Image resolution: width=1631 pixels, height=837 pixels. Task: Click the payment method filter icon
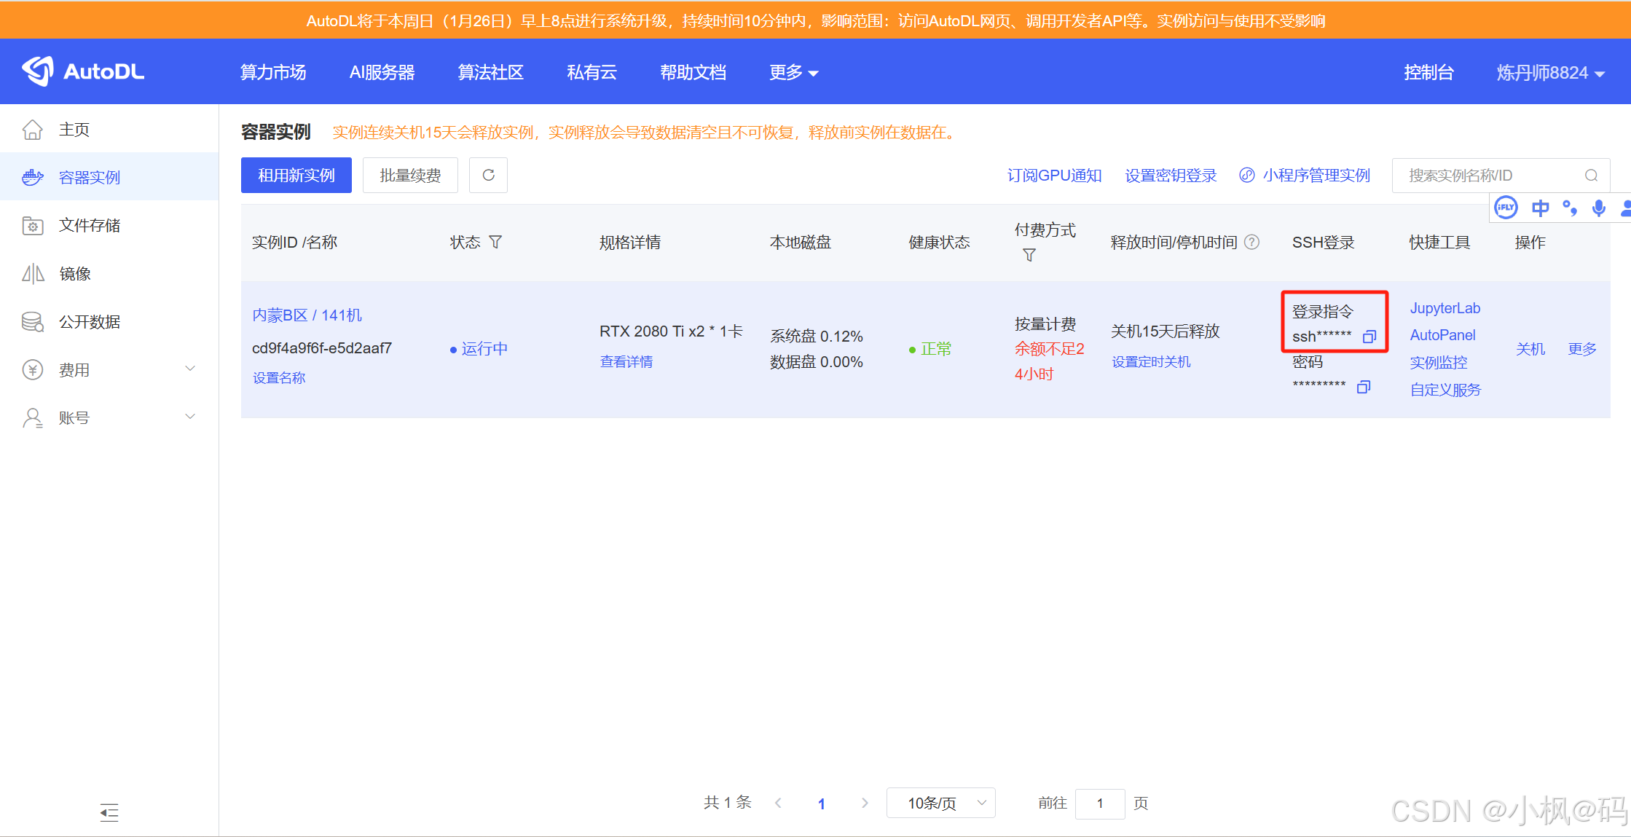(x=1029, y=255)
